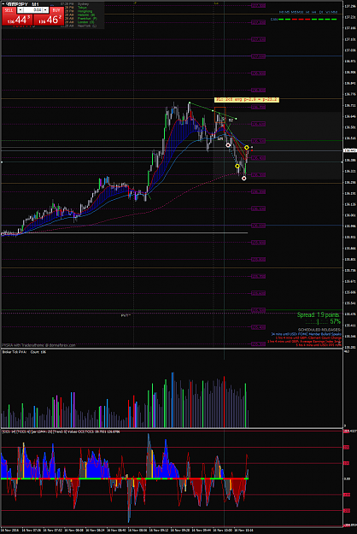Screen dimensions: 357x534
Task: Increase trade volume with the right arrow
Action: point(45,10)
